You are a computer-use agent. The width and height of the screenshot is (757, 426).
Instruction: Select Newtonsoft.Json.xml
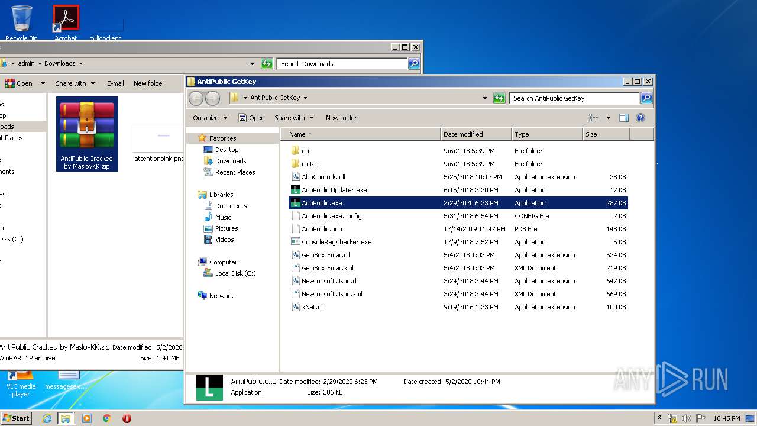click(x=458, y=294)
